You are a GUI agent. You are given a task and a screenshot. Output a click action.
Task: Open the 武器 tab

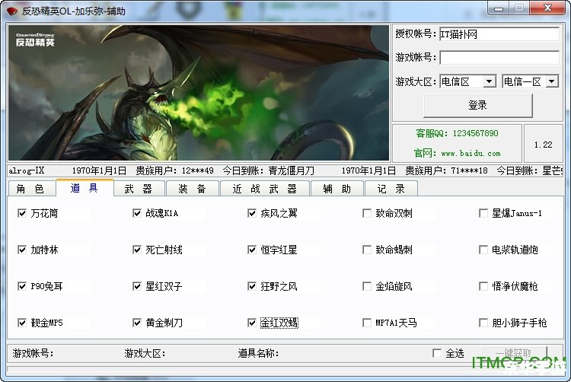click(139, 189)
